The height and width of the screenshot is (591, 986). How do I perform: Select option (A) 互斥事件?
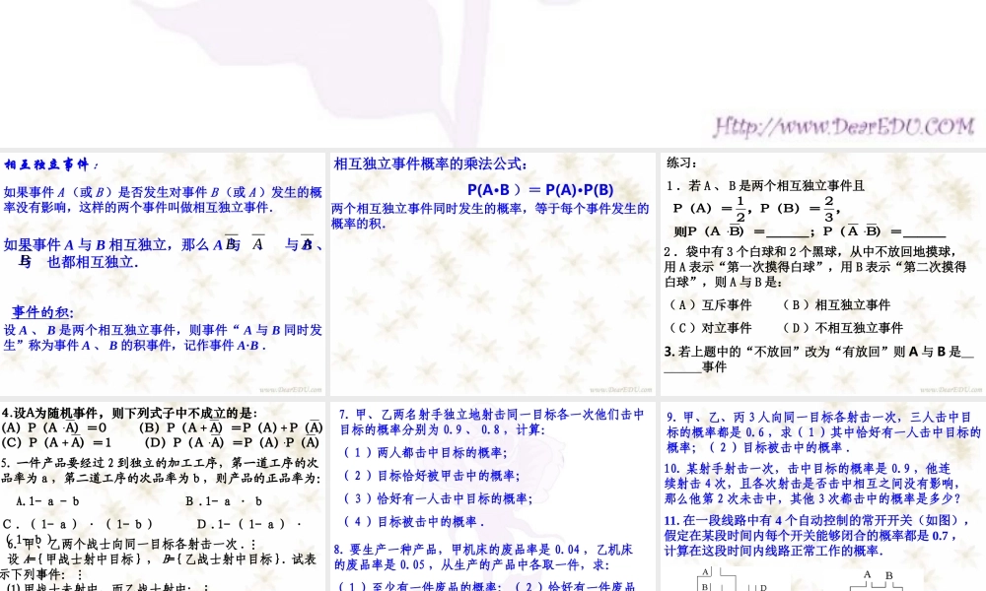710,304
